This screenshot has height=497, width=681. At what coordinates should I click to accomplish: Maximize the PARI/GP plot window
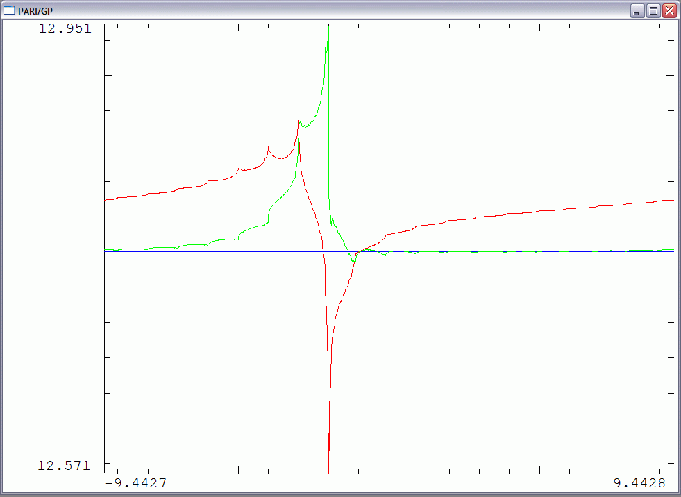pyautogui.click(x=653, y=10)
